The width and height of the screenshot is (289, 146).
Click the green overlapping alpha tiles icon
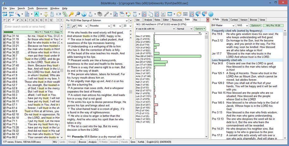point(65,14)
